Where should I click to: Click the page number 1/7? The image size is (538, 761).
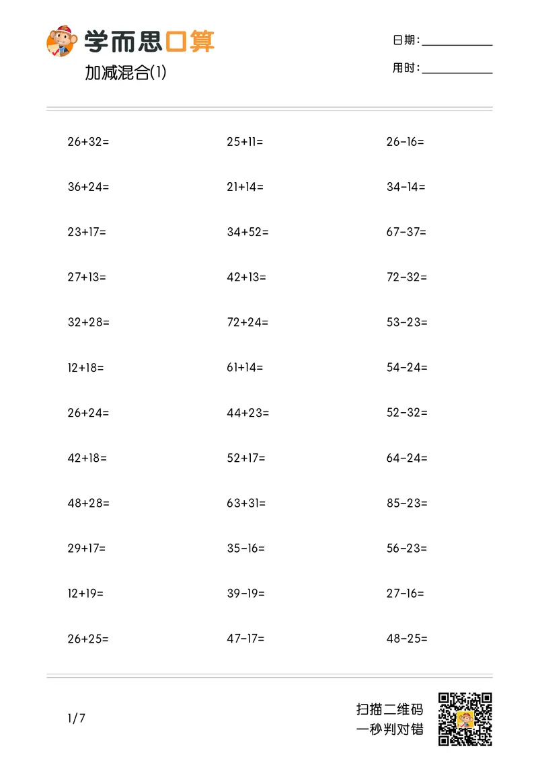[x=77, y=719]
